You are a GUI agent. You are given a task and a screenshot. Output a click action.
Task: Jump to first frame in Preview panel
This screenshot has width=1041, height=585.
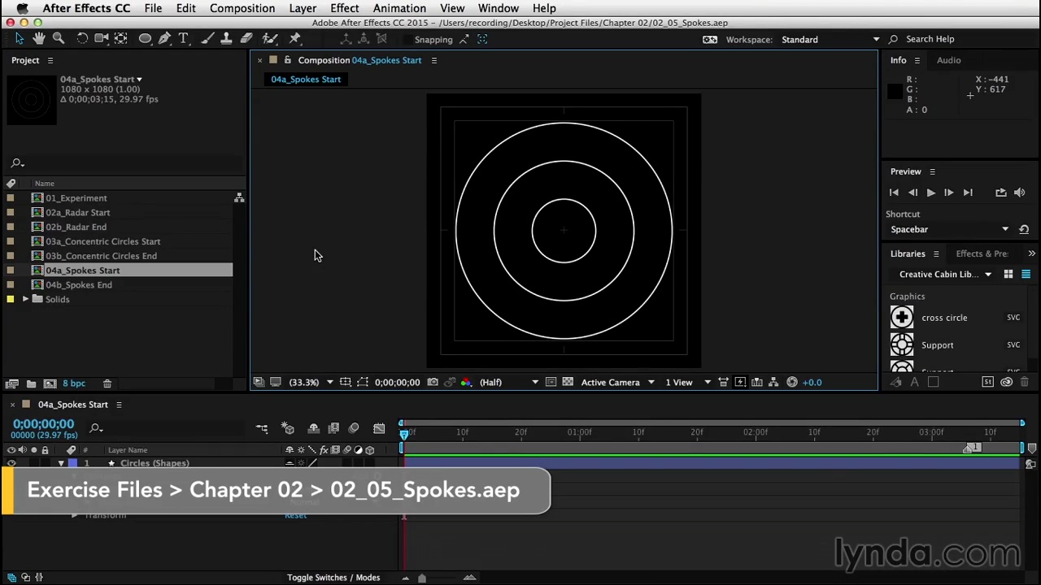(x=894, y=193)
